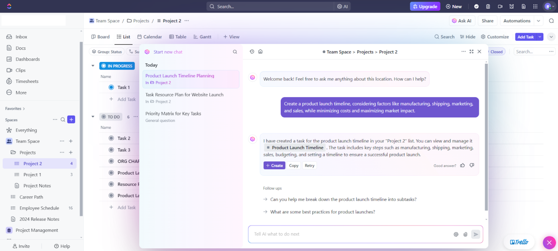Click the Upgrade button

pos(425,6)
